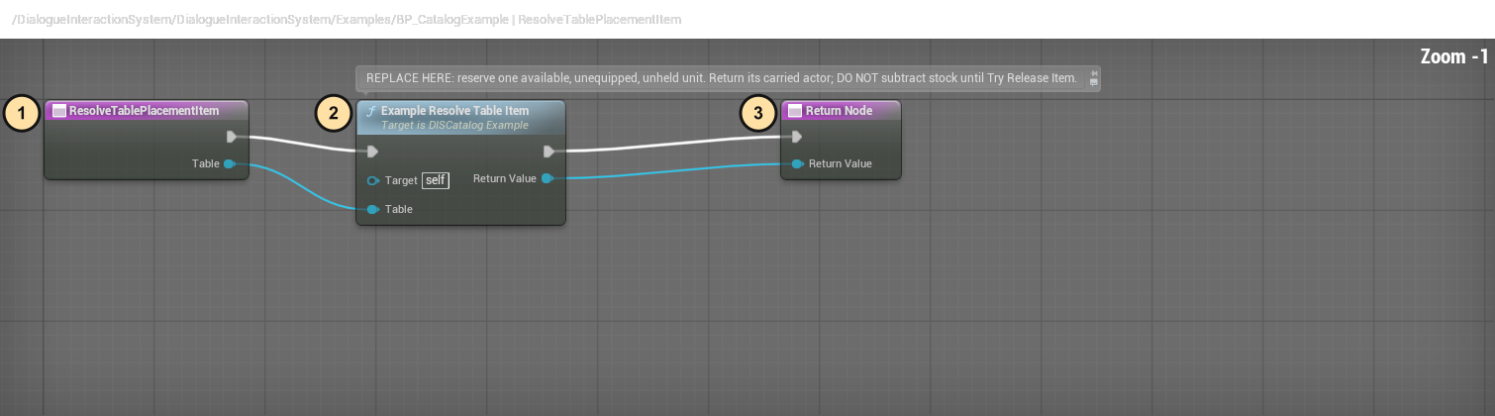The image size is (1495, 416).
Task: Click the Return Node title icon
Action: pos(794,111)
